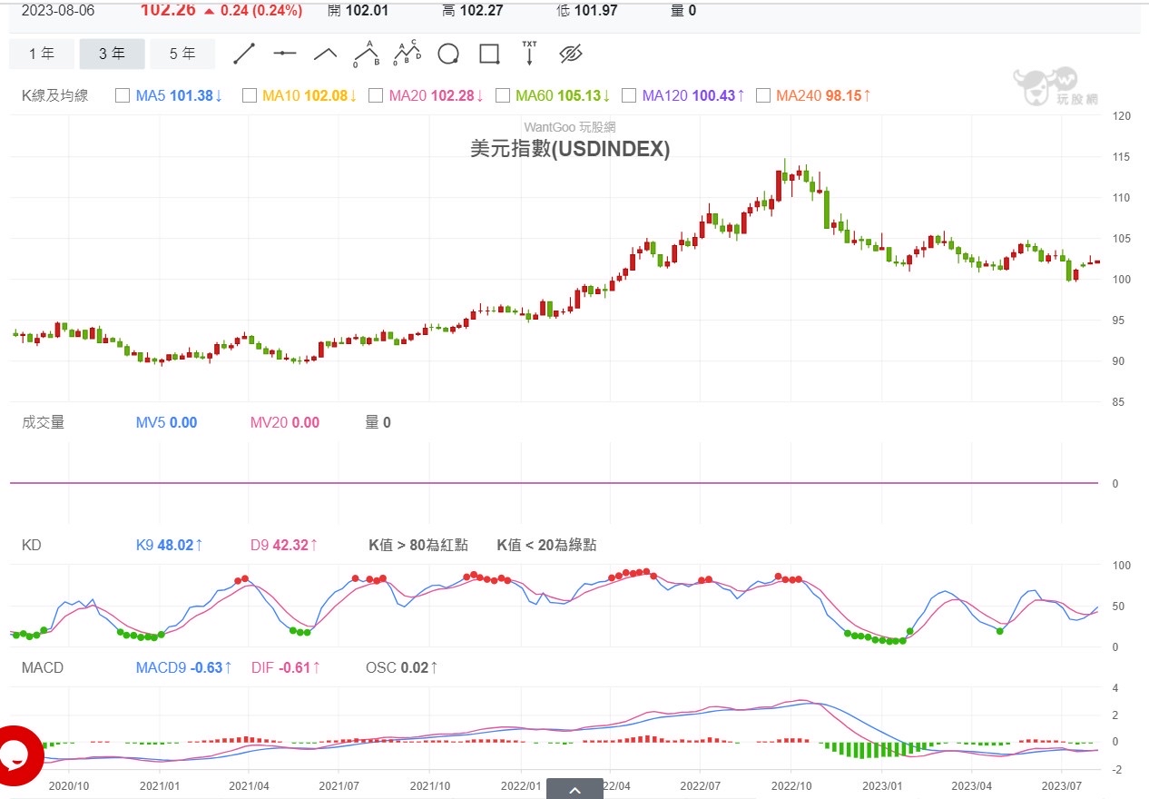This screenshot has width=1149, height=799.
Task: Choose the 0-A-B wave pattern tool
Action: pos(367,54)
